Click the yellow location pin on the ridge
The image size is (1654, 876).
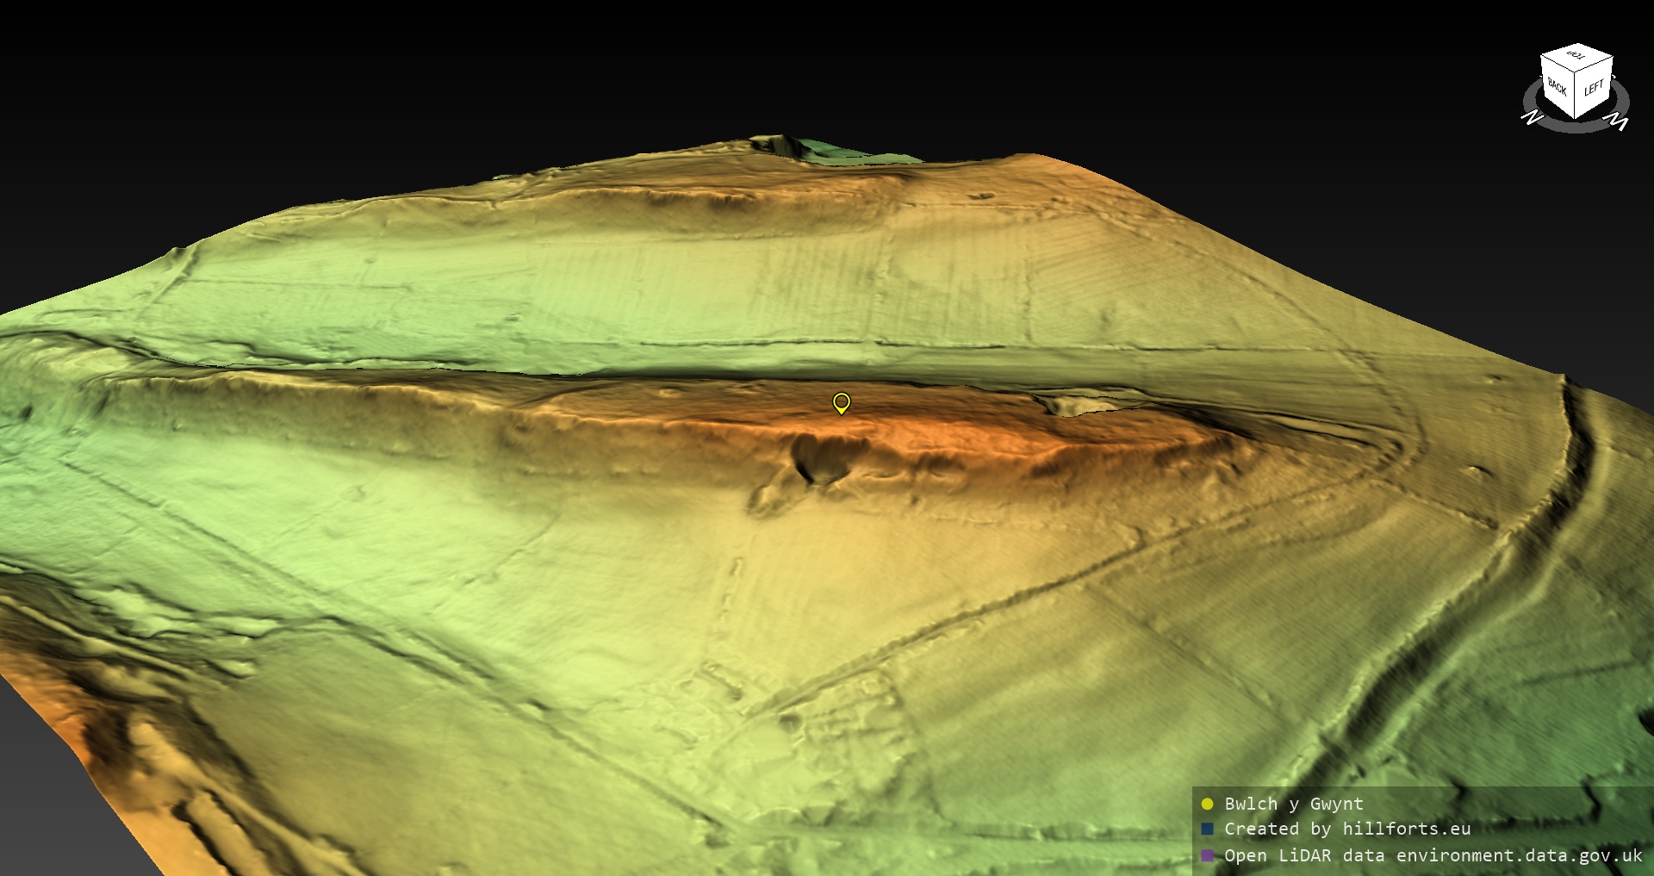(842, 402)
